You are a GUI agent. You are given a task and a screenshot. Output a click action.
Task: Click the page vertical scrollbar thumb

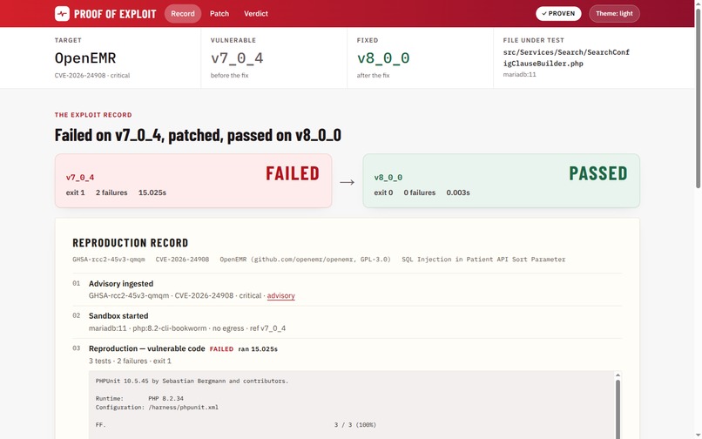pos(698,97)
